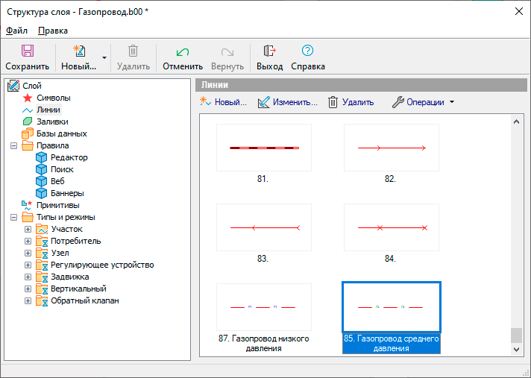
Task: Collapse the Правила folder
Action: (13, 146)
